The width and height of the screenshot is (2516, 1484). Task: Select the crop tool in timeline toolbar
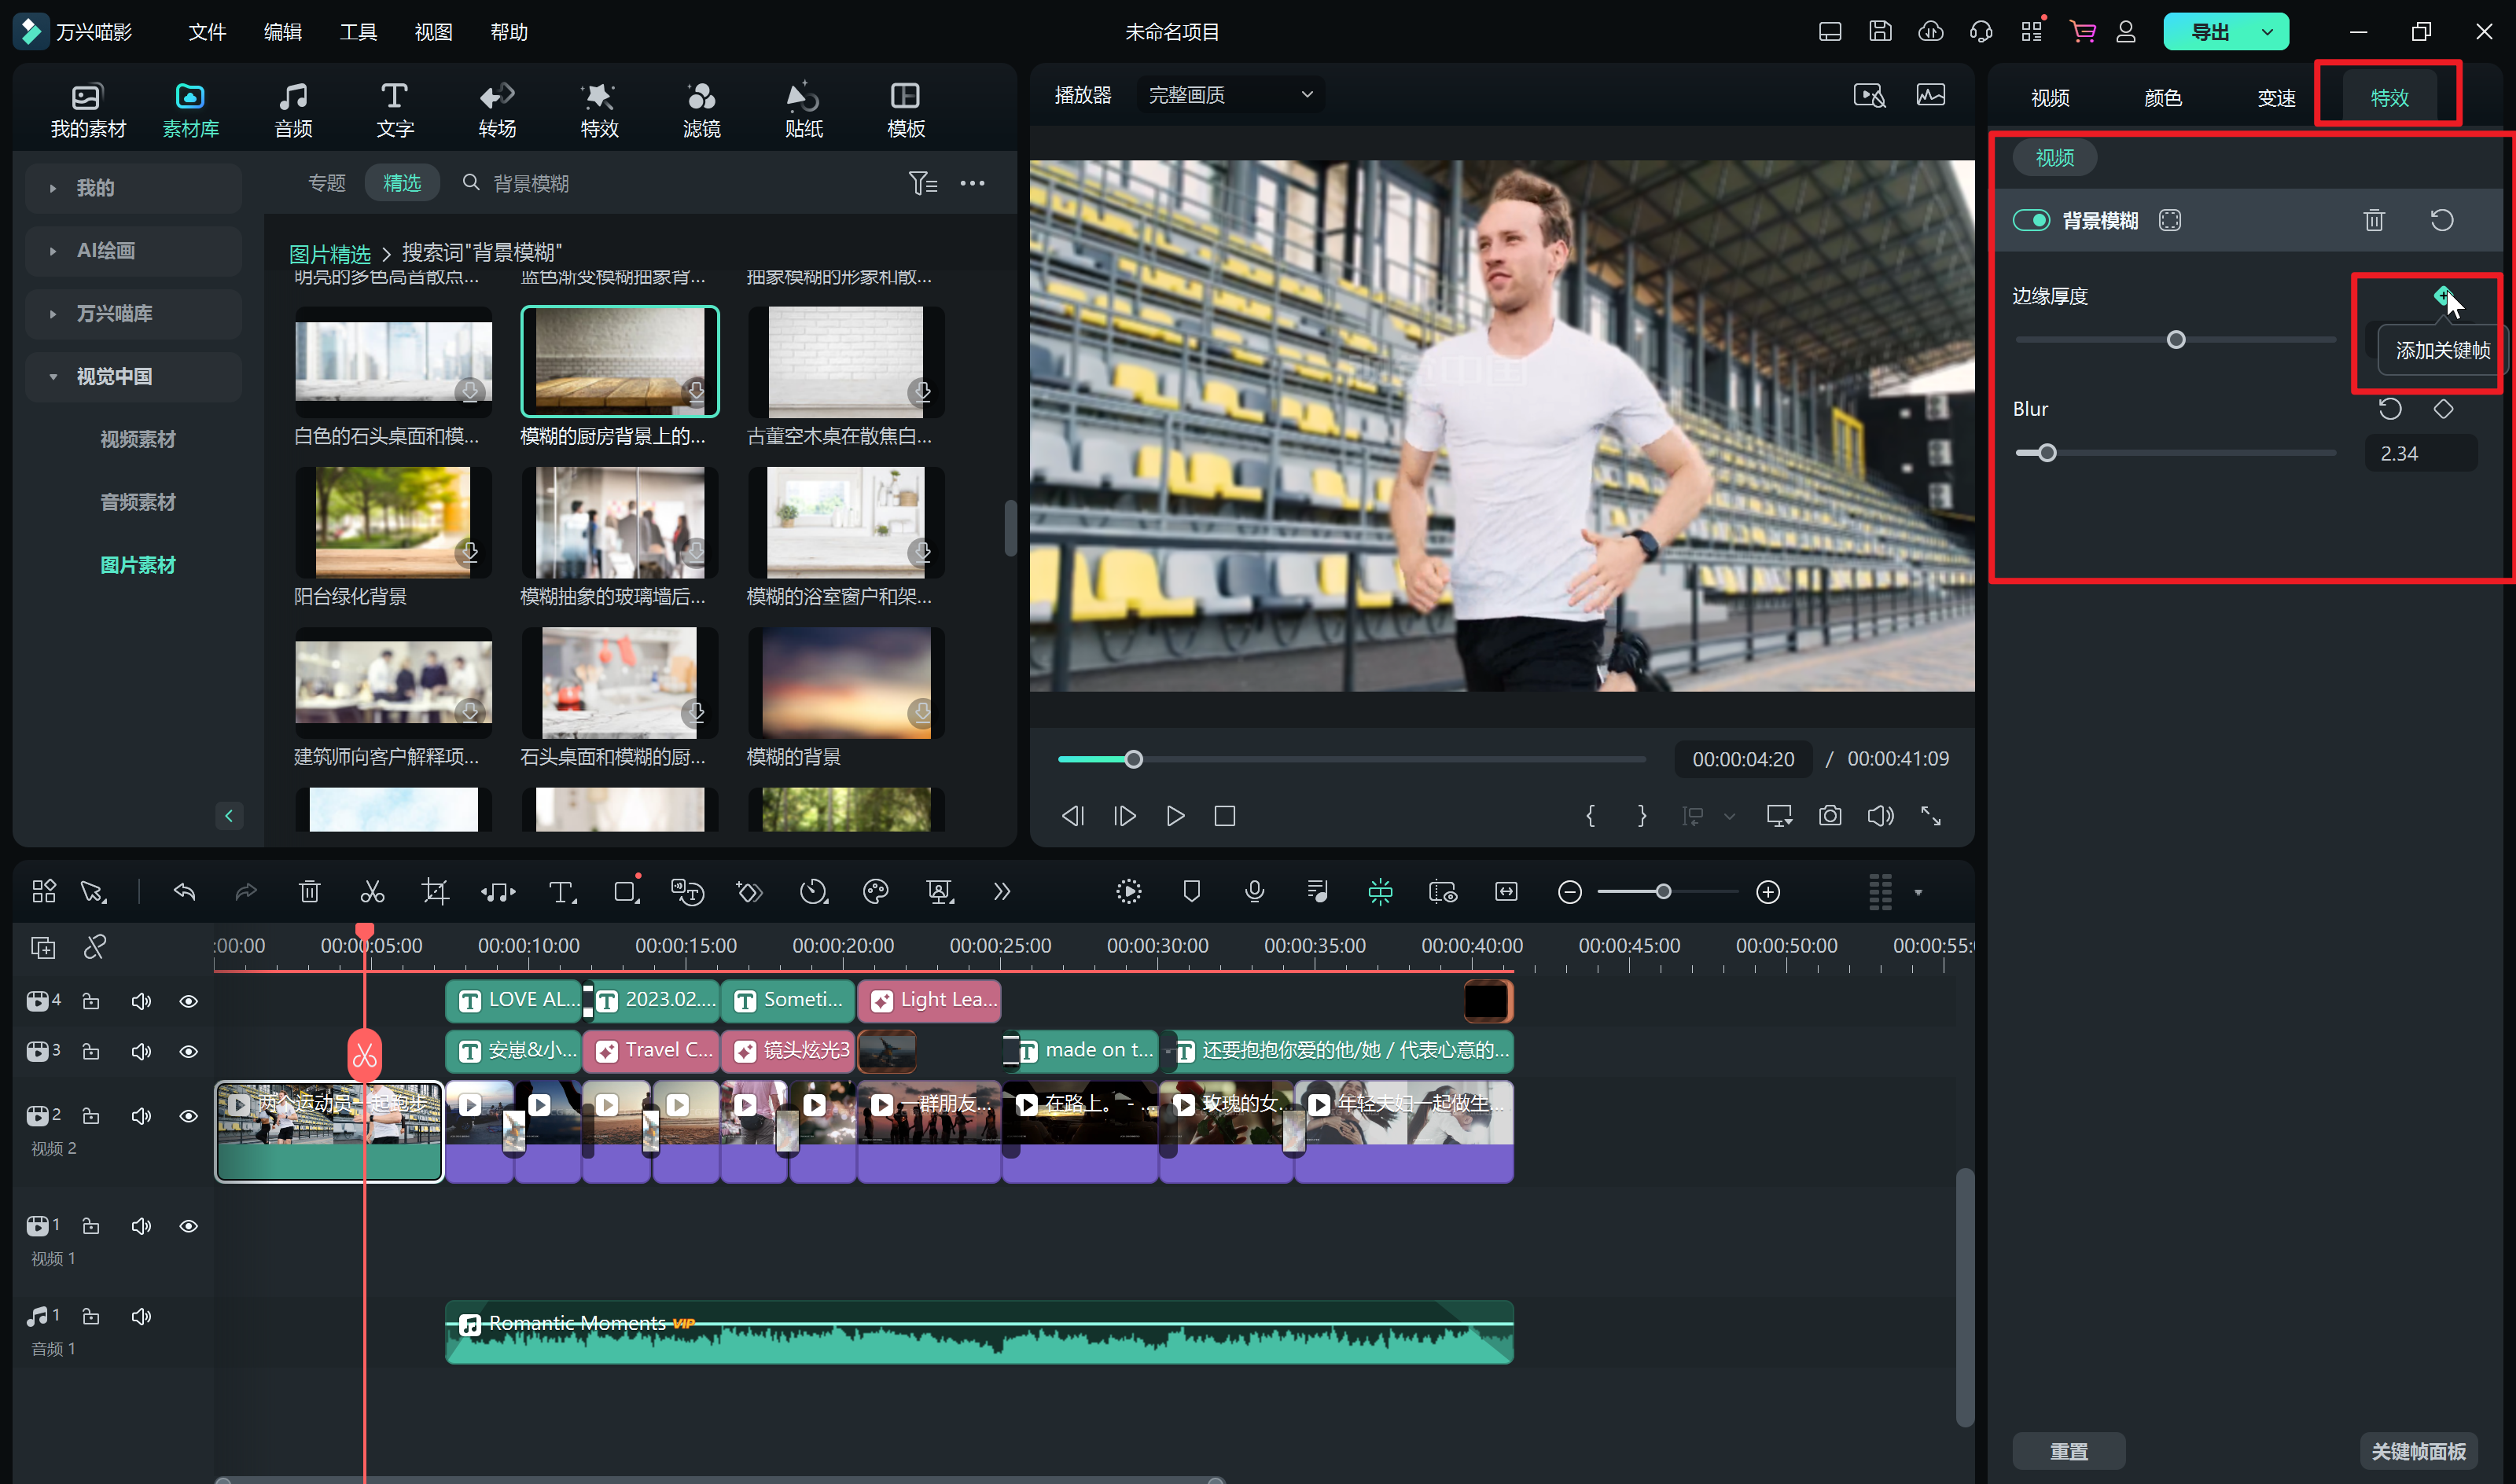pos(435,891)
